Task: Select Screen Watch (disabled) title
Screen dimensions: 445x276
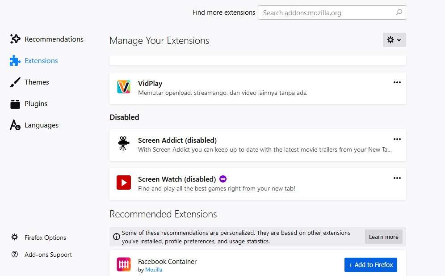Action: click(177, 179)
